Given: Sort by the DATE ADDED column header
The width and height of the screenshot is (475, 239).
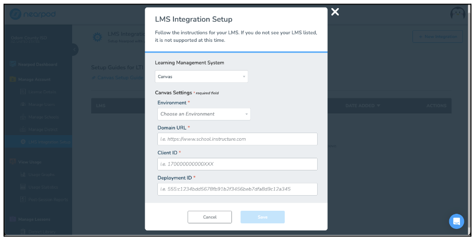Looking at the screenshot, I should point(363,106).
